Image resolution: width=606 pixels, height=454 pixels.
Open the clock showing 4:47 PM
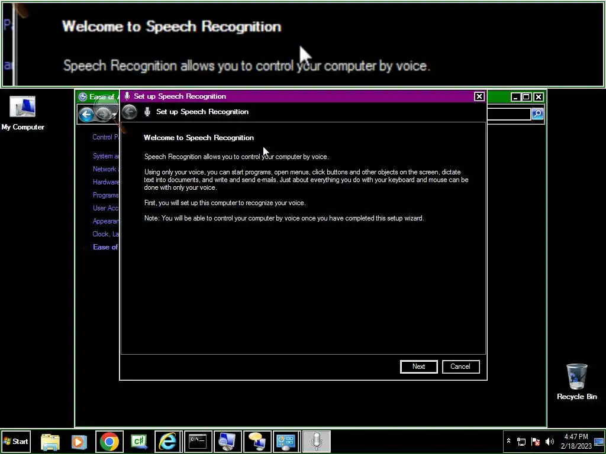coord(576,441)
